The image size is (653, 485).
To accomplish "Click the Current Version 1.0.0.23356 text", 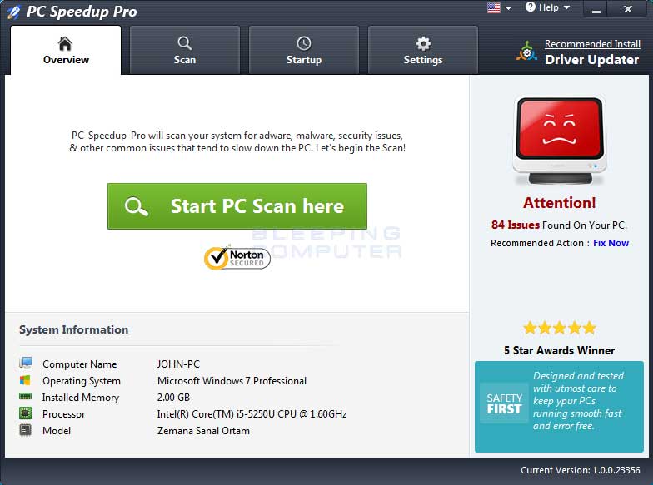I will (x=580, y=470).
